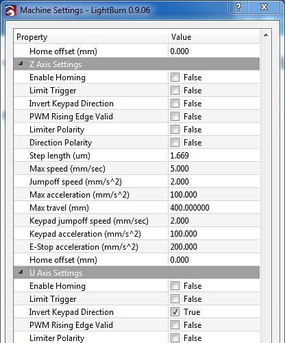Click the Max travel value 400.000000
This screenshot has width=285, height=343.
click(190, 208)
